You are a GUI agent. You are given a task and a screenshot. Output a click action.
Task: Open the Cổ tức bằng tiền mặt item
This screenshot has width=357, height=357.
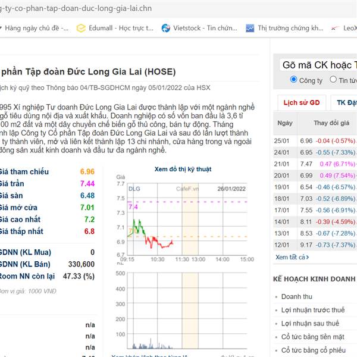pyautogui.click(x=312, y=337)
